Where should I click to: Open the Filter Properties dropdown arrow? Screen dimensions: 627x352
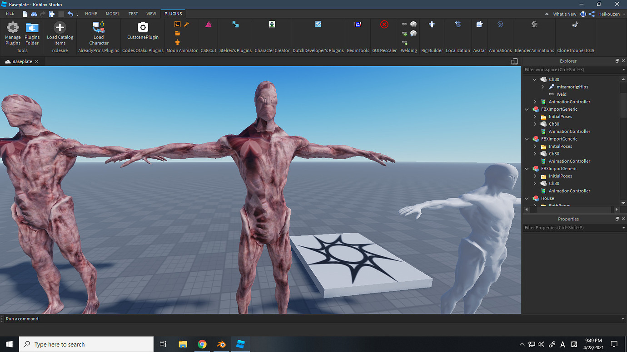coord(623,228)
